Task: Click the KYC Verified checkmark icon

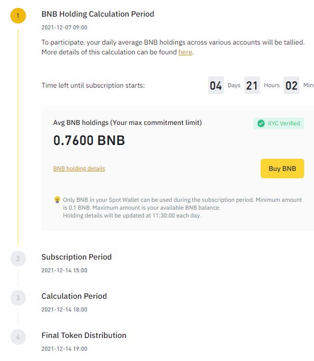Action: pyautogui.click(x=261, y=123)
